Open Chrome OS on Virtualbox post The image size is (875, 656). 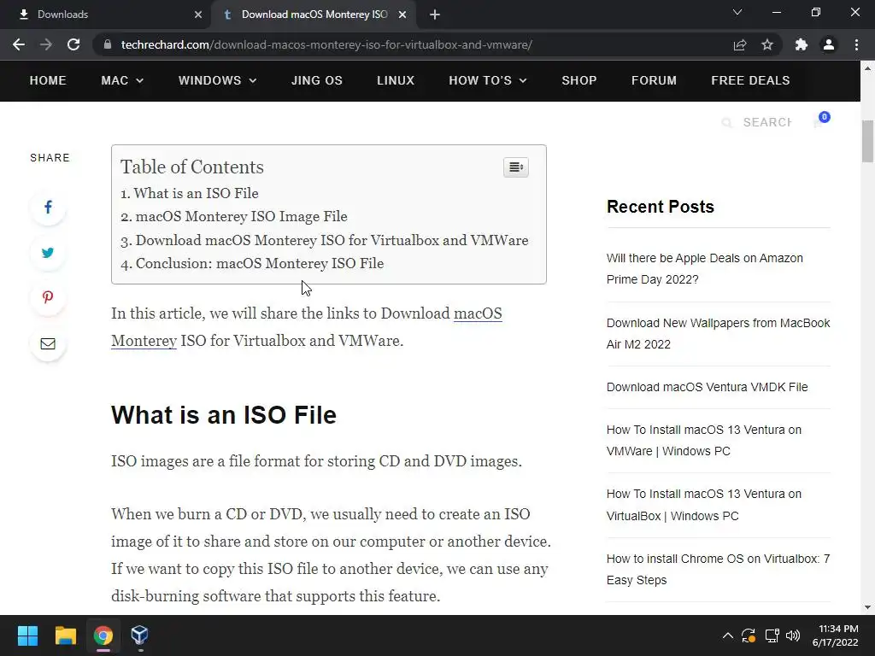coord(718,569)
